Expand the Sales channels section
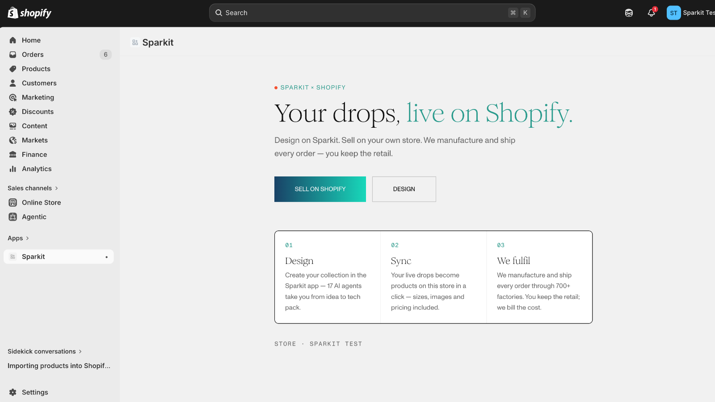 [33, 188]
